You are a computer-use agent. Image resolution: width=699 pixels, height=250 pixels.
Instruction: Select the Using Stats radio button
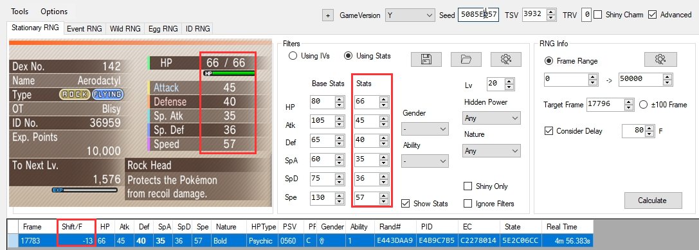(348, 56)
